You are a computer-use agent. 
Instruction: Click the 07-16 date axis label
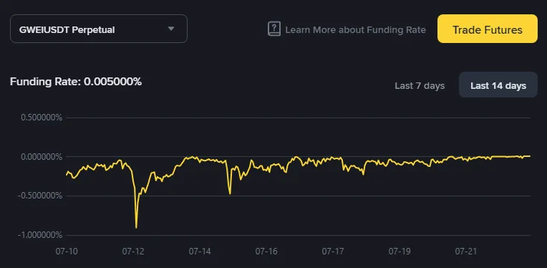coord(266,252)
